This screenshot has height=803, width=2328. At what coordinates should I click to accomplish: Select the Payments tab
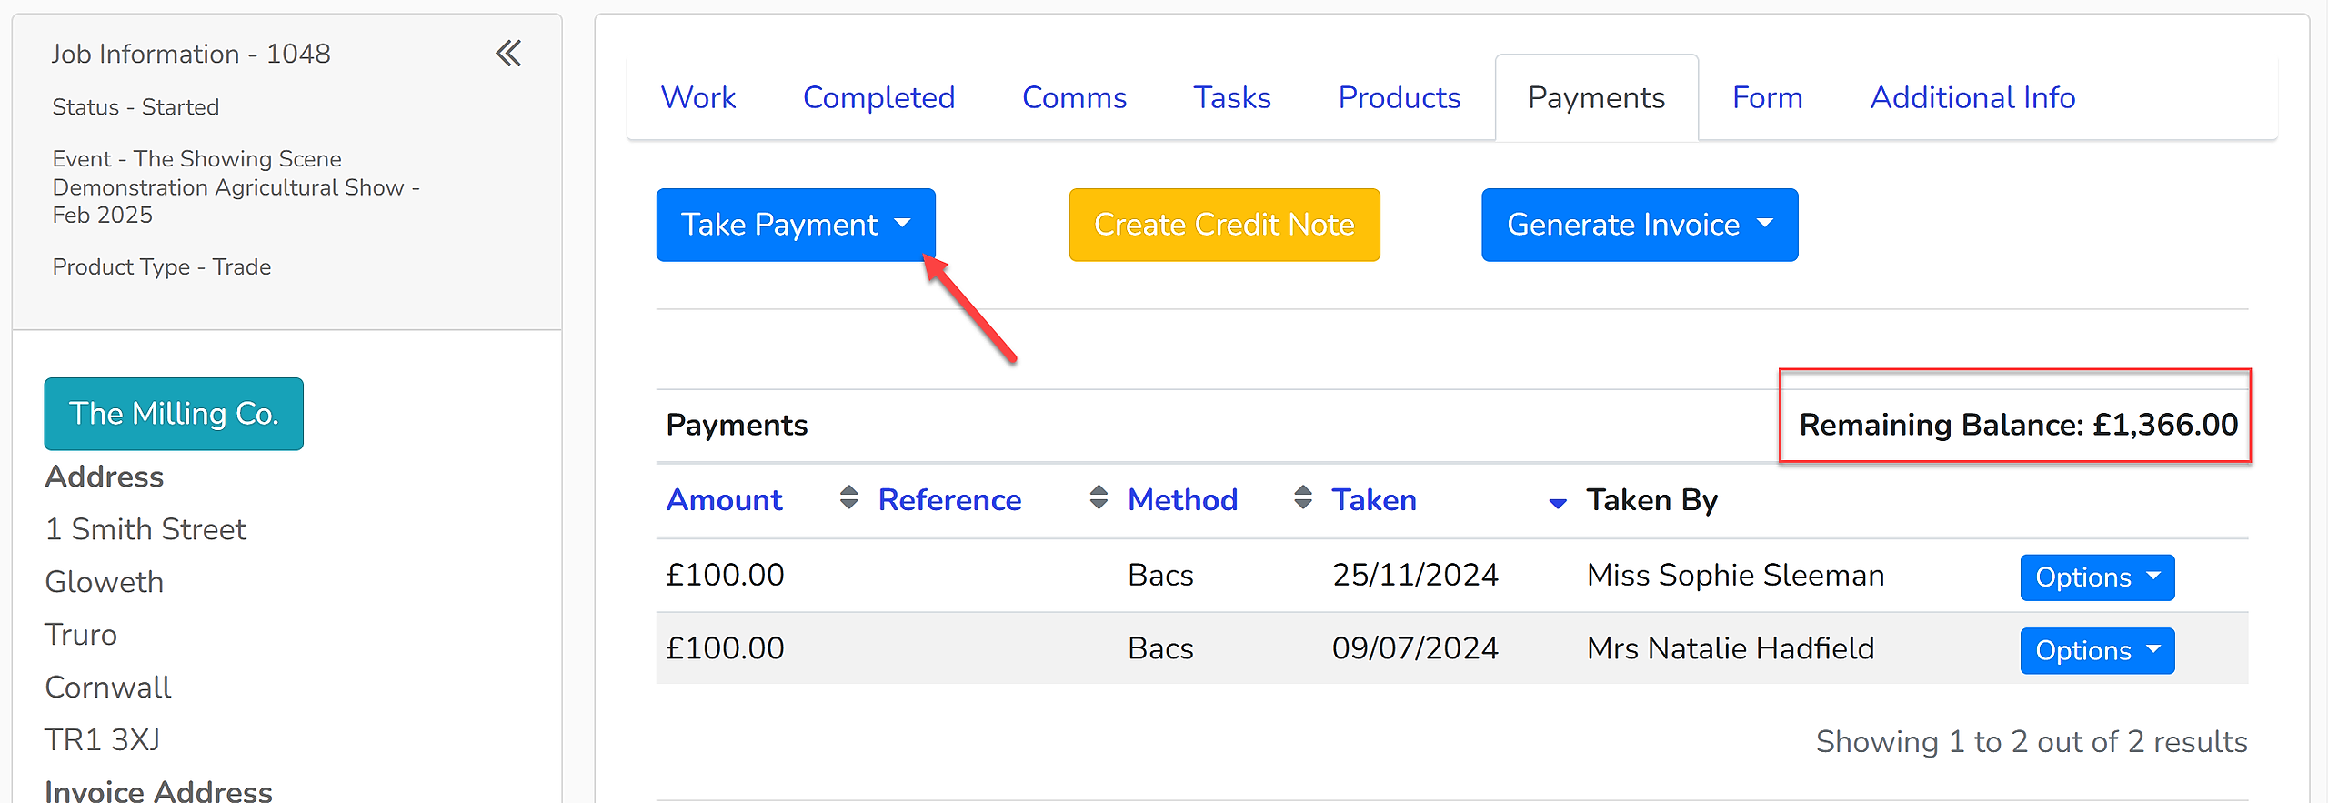click(1597, 97)
